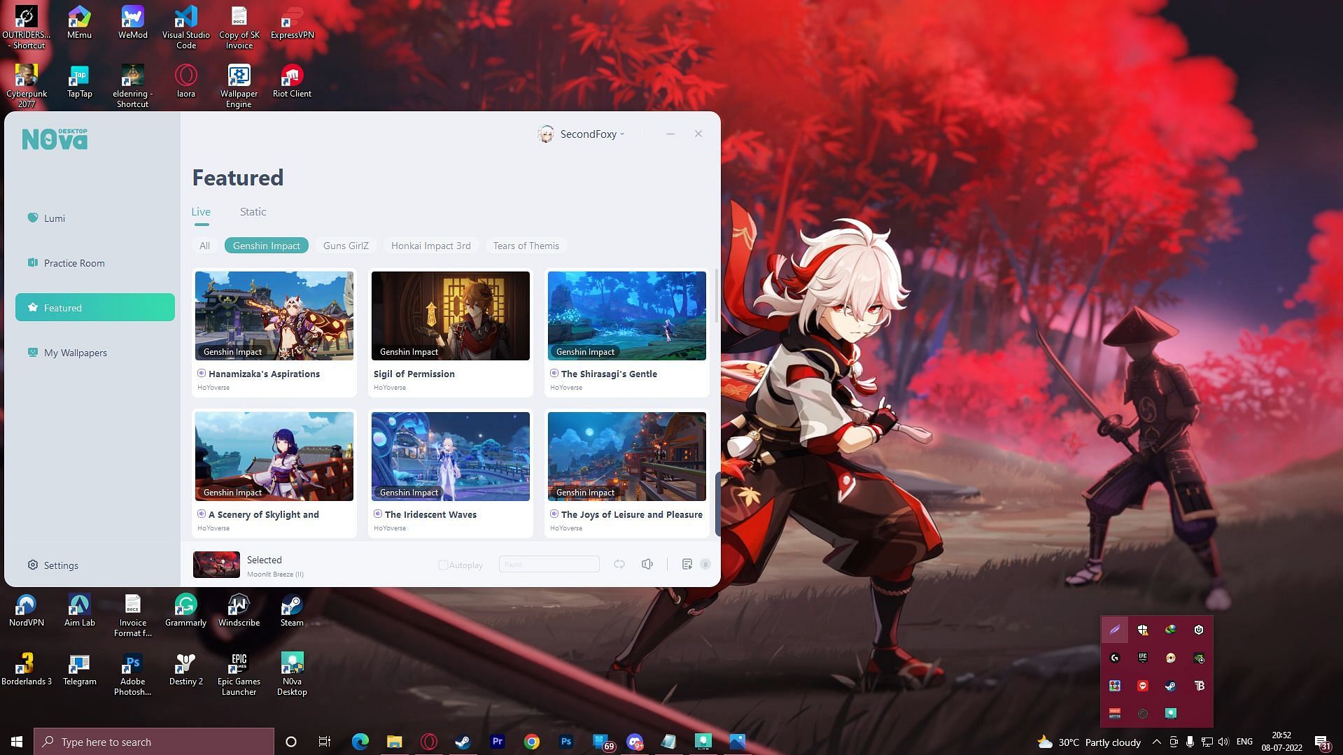This screenshot has height=755, width=1343.
Task: Switch to the Live tab
Action: coord(201,212)
